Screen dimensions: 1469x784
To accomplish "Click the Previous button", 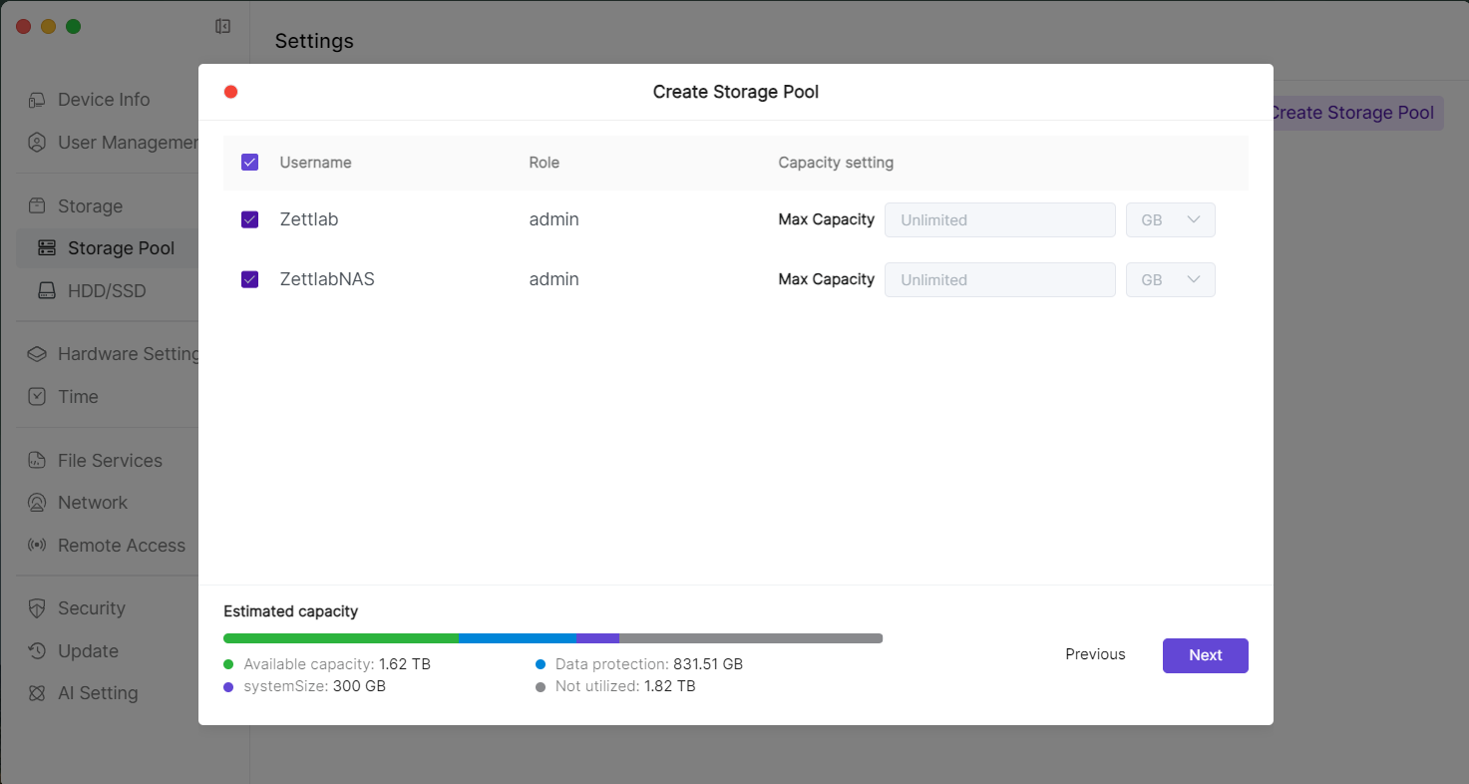I will pos(1095,654).
